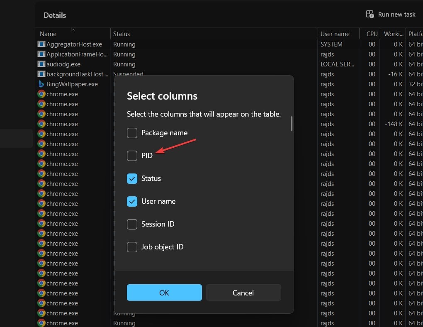This screenshot has width=423, height=327.
Task: Confirm column selection with OK
Action: (164, 293)
